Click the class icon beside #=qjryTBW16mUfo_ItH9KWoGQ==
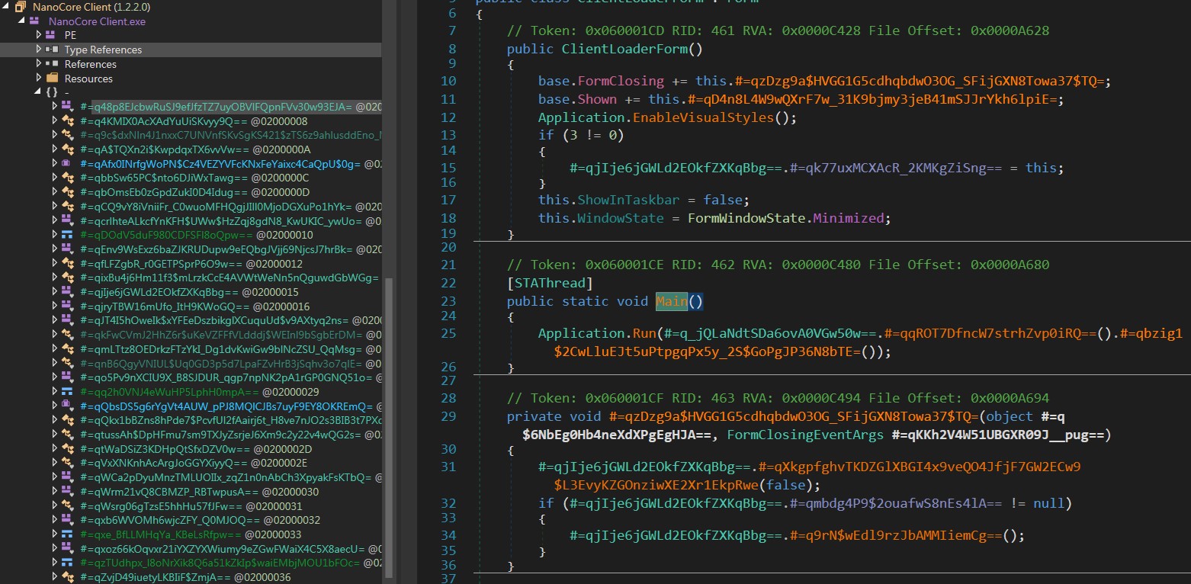Viewport: 1191px width, 584px height. (66, 306)
